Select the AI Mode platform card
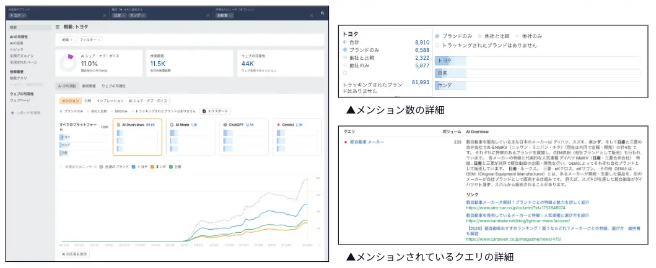This screenshot has width=656, height=268. click(191, 136)
